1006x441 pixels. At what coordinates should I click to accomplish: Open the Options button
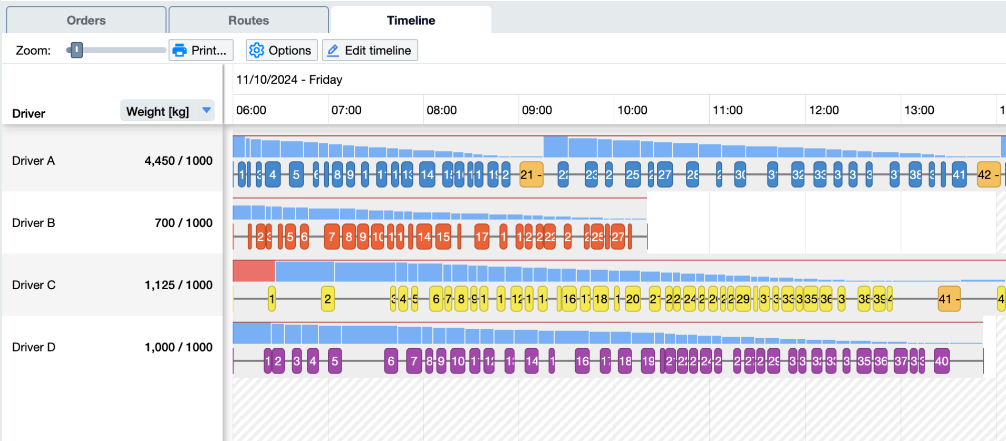coord(282,50)
